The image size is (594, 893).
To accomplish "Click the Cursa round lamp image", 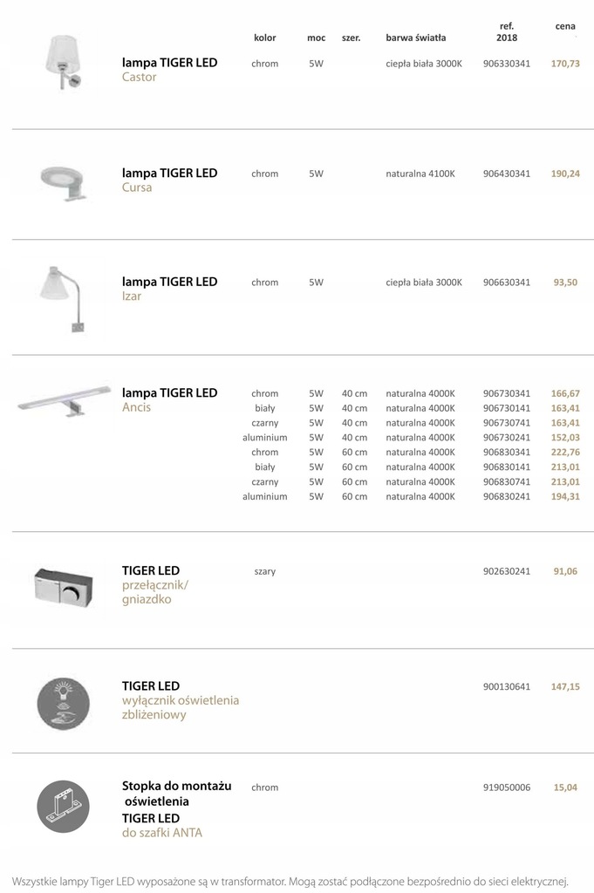I will click(x=64, y=182).
